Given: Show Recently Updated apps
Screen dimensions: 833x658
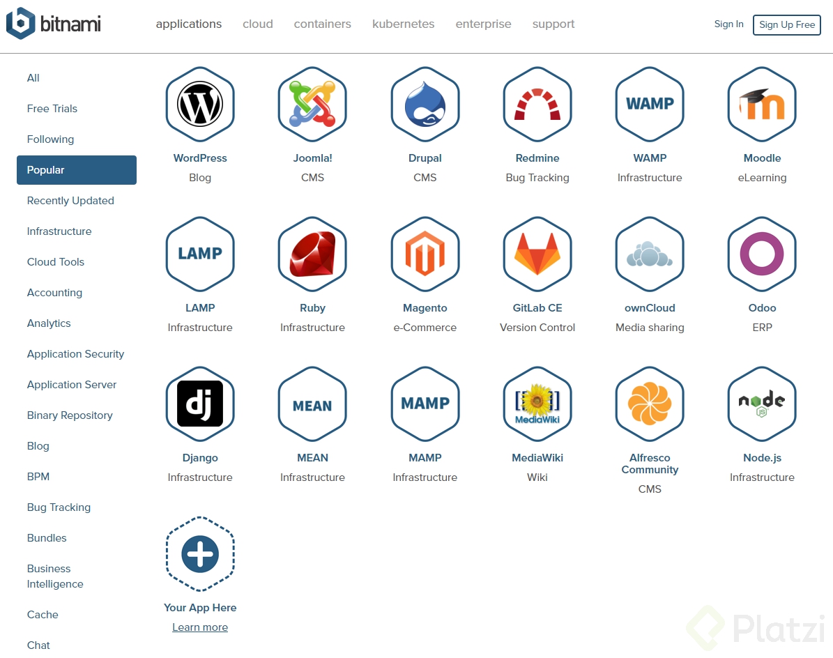Looking at the screenshot, I should pos(70,201).
